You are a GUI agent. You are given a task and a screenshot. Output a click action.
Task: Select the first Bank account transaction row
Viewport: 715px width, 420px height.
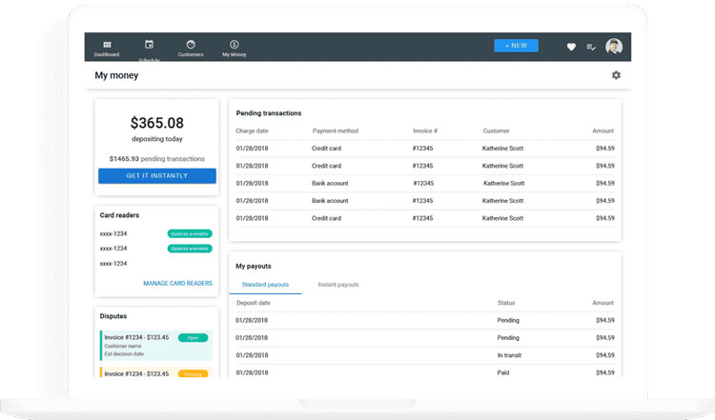[425, 183]
